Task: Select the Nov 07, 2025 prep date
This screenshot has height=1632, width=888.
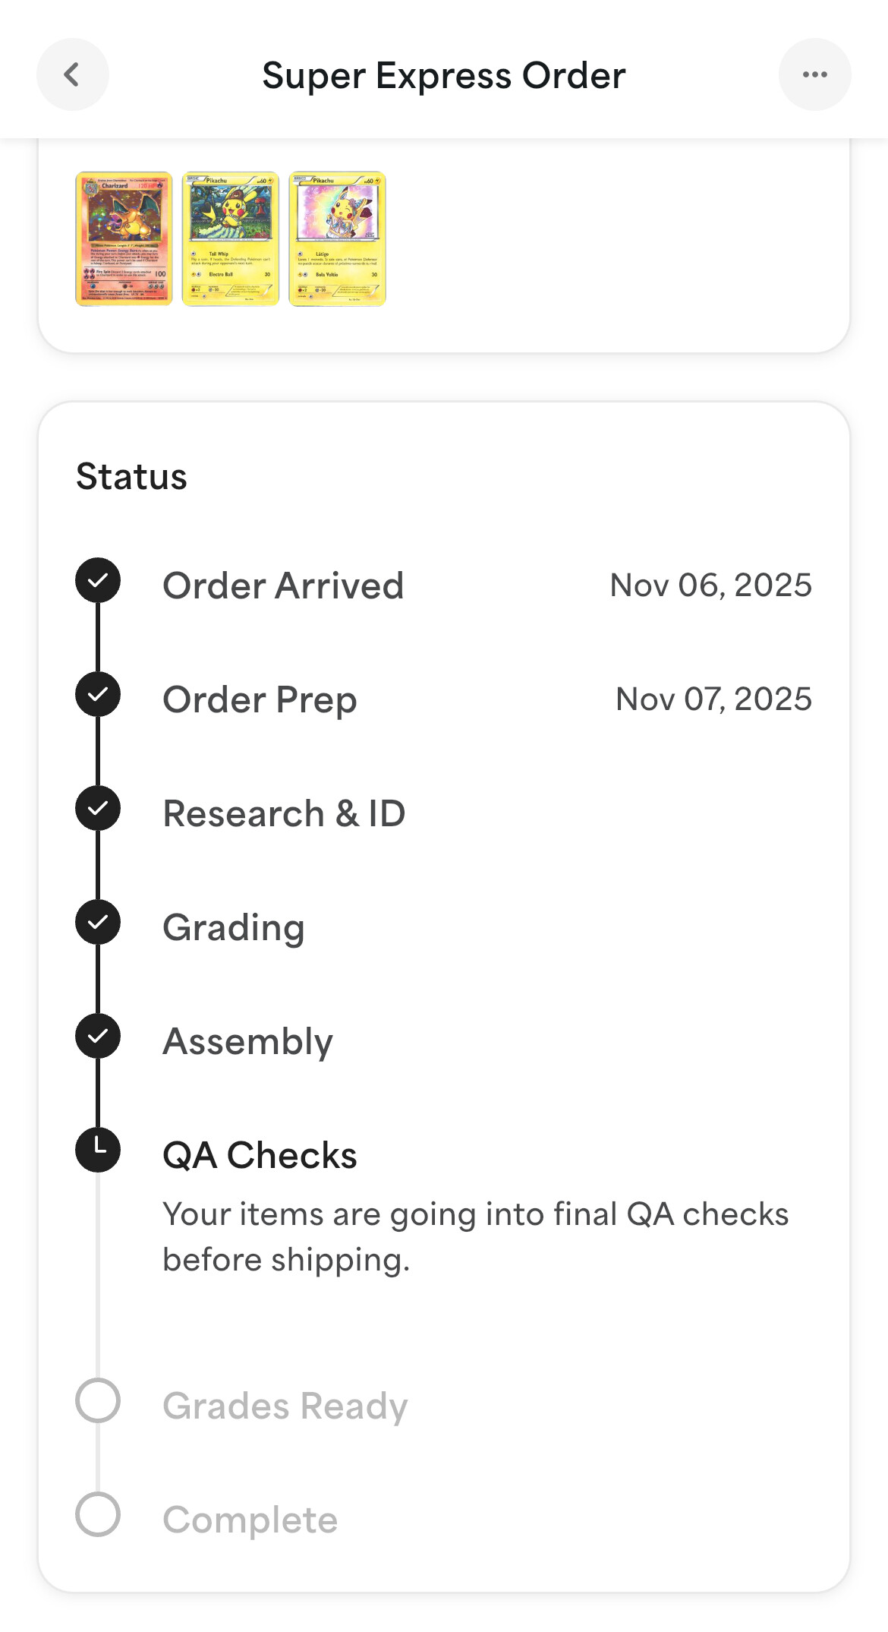Action: click(x=713, y=699)
